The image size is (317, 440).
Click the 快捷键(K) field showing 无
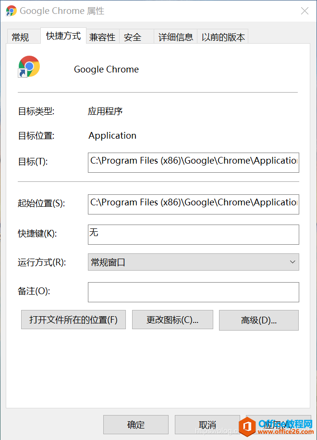(194, 235)
